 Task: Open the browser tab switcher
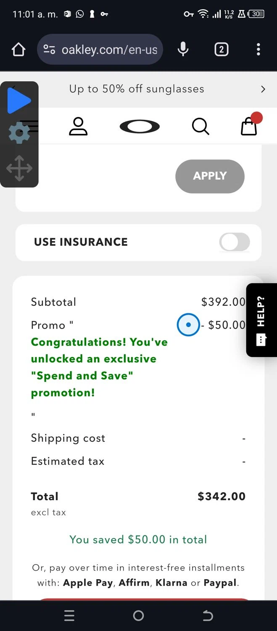click(x=222, y=50)
